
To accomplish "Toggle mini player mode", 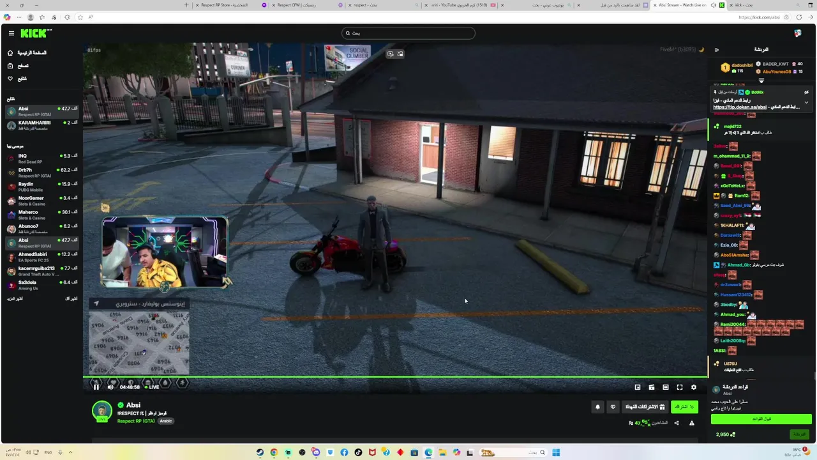I will (638, 387).
